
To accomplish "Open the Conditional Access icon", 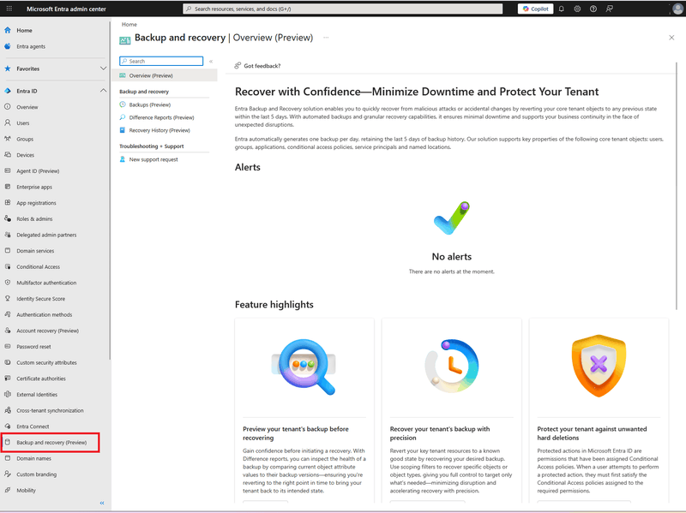I will point(8,266).
